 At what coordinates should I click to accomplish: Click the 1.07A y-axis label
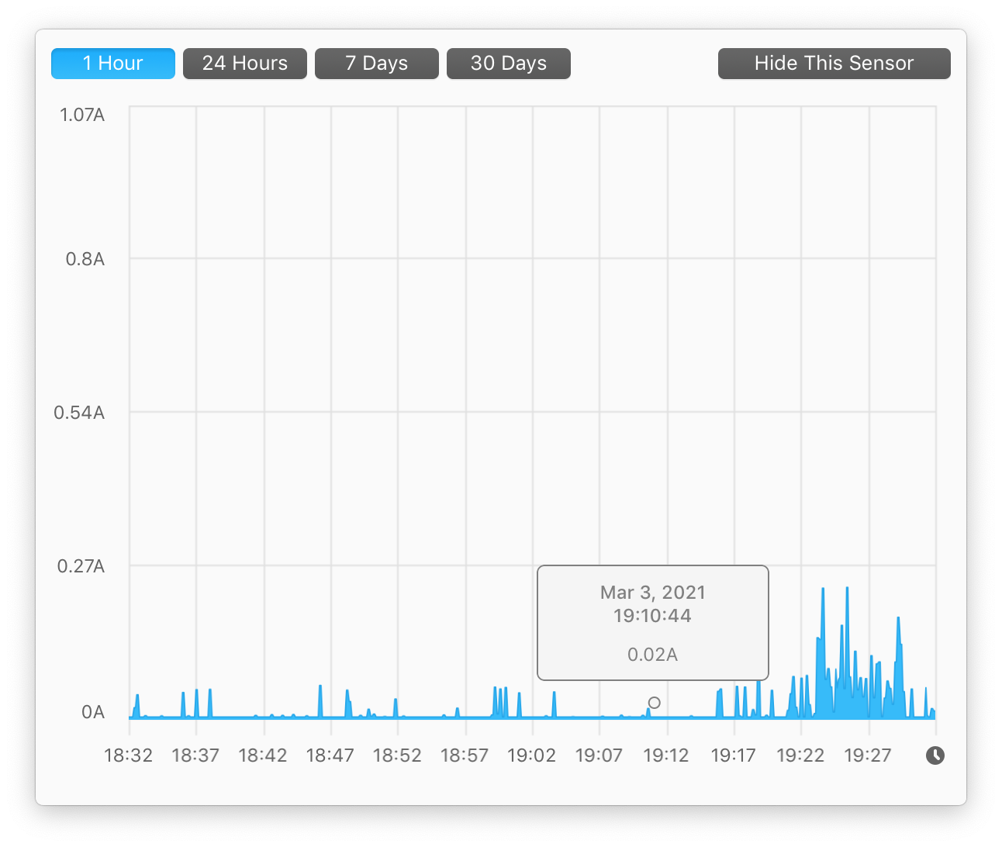point(82,116)
